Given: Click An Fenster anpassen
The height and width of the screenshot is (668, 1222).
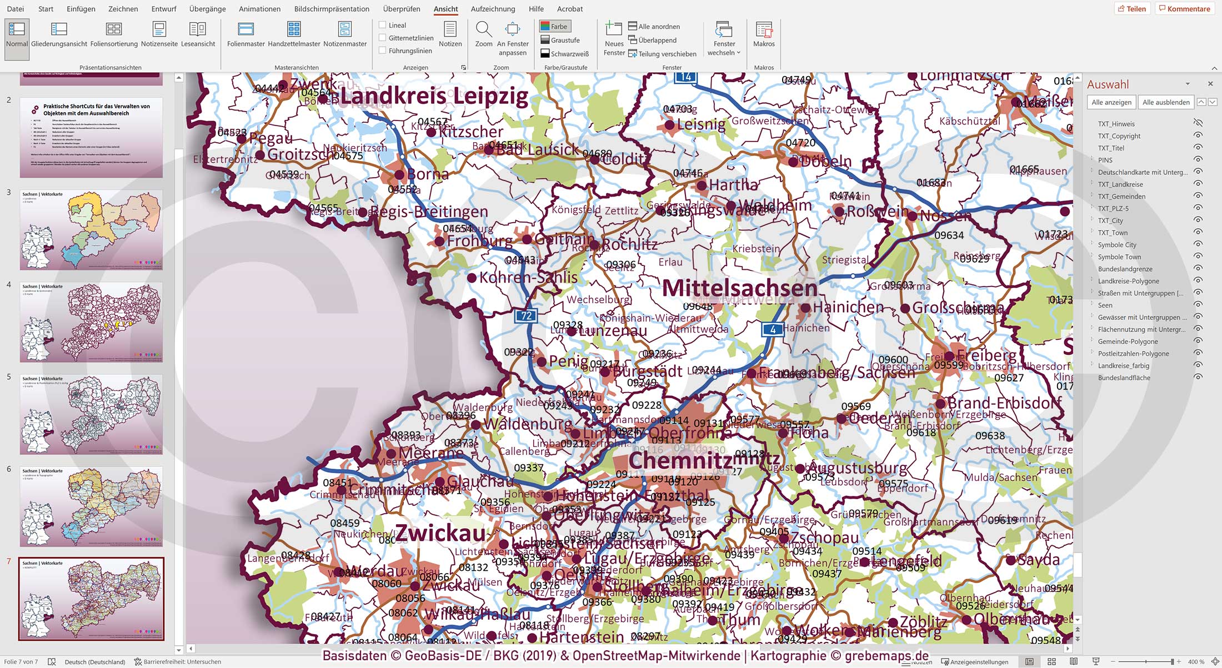Looking at the screenshot, I should pyautogui.click(x=512, y=39).
